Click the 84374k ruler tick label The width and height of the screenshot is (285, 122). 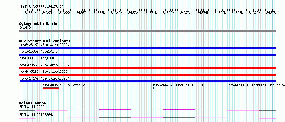pos(203,13)
